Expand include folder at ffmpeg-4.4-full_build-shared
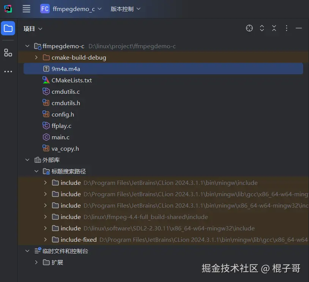This screenshot has width=309, height=282. point(45,217)
